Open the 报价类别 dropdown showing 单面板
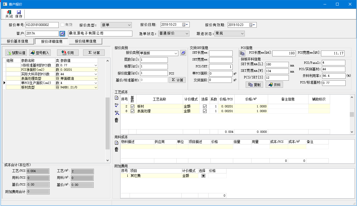The height and width of the screenshot is (206, 357). click(159, 53)
